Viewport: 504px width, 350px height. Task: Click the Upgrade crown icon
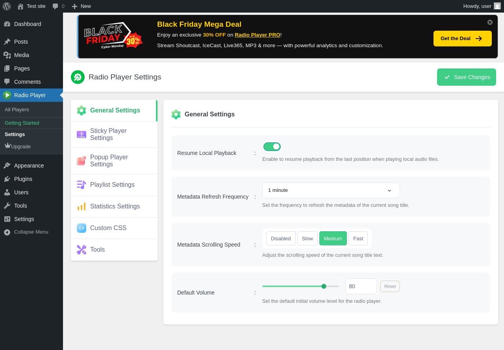point(7,146)
